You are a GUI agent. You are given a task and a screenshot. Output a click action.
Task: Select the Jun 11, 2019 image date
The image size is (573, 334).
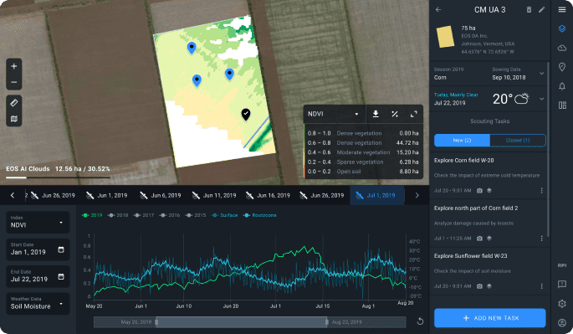tap(215, 195)
